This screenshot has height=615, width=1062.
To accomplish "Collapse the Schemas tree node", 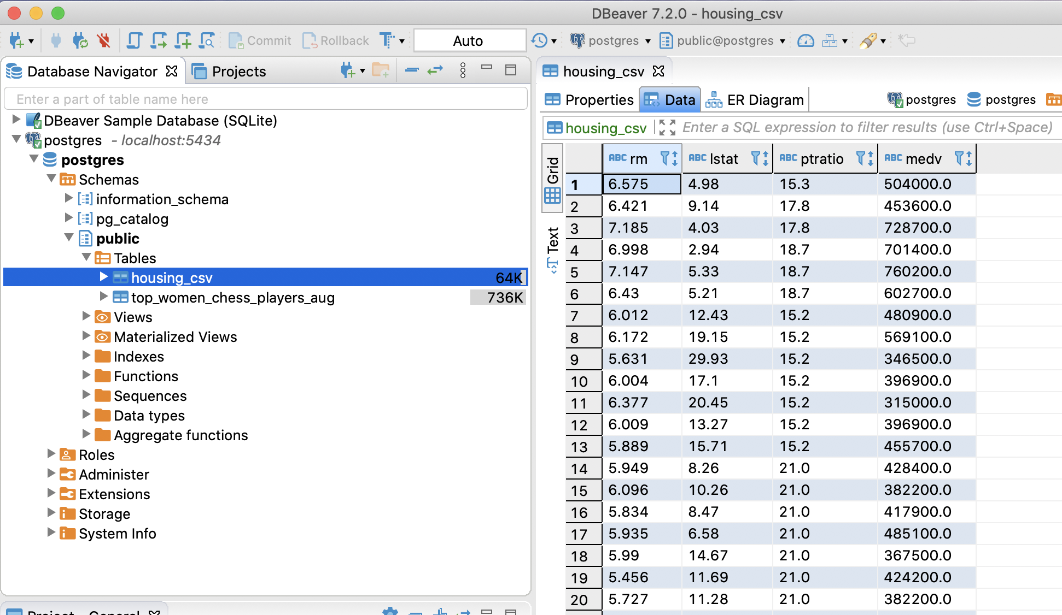I will pyautogui.click(x=51, y=179).
